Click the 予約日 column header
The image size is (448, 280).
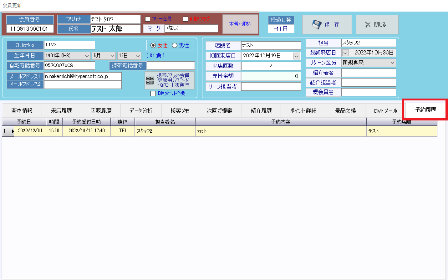pos(30,121)
